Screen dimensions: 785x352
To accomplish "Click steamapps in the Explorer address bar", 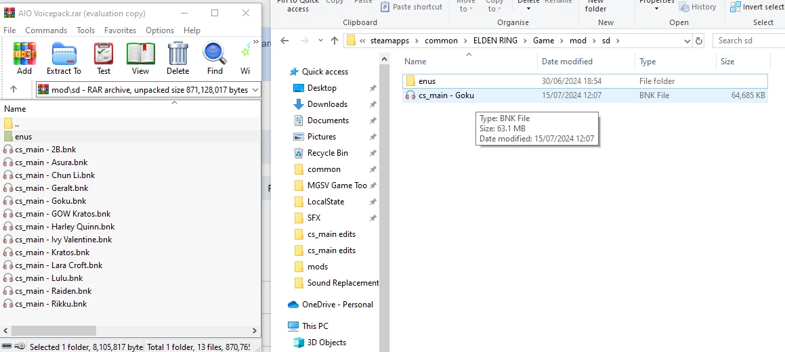I will 389,41.
